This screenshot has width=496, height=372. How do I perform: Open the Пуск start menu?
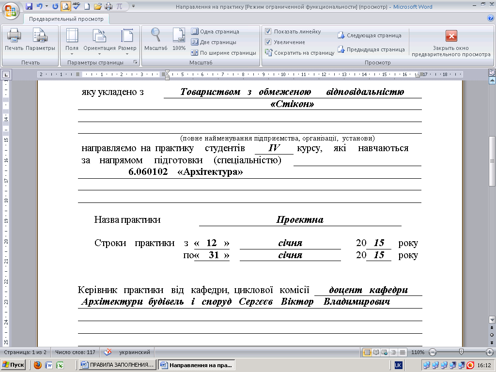click(14, 365)
